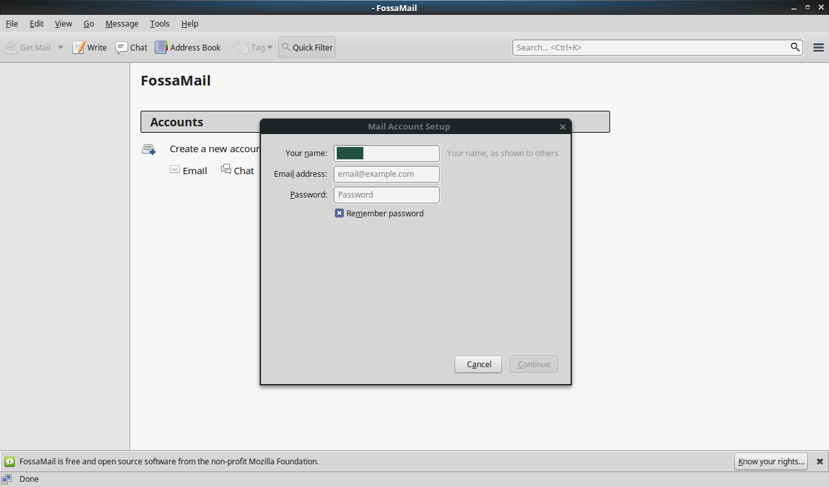
Task: Open the Help menu
Action: (190, 23)
